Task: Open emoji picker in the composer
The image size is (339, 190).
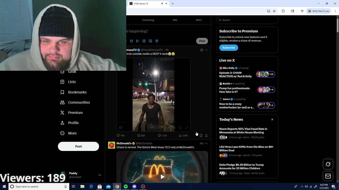Action: click(x=144, y=41)
